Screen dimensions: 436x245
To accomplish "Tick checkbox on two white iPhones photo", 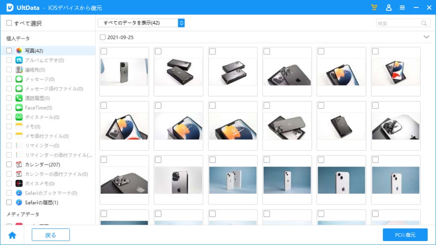I will (x=213, y=160).
